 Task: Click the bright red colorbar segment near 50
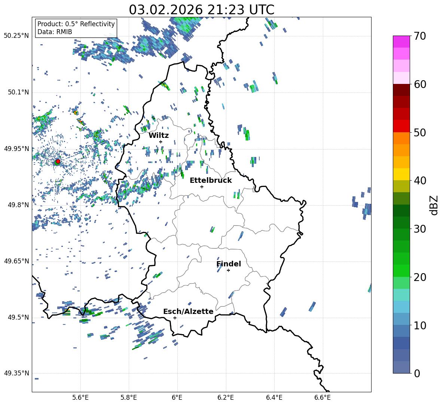pos(401,126)
